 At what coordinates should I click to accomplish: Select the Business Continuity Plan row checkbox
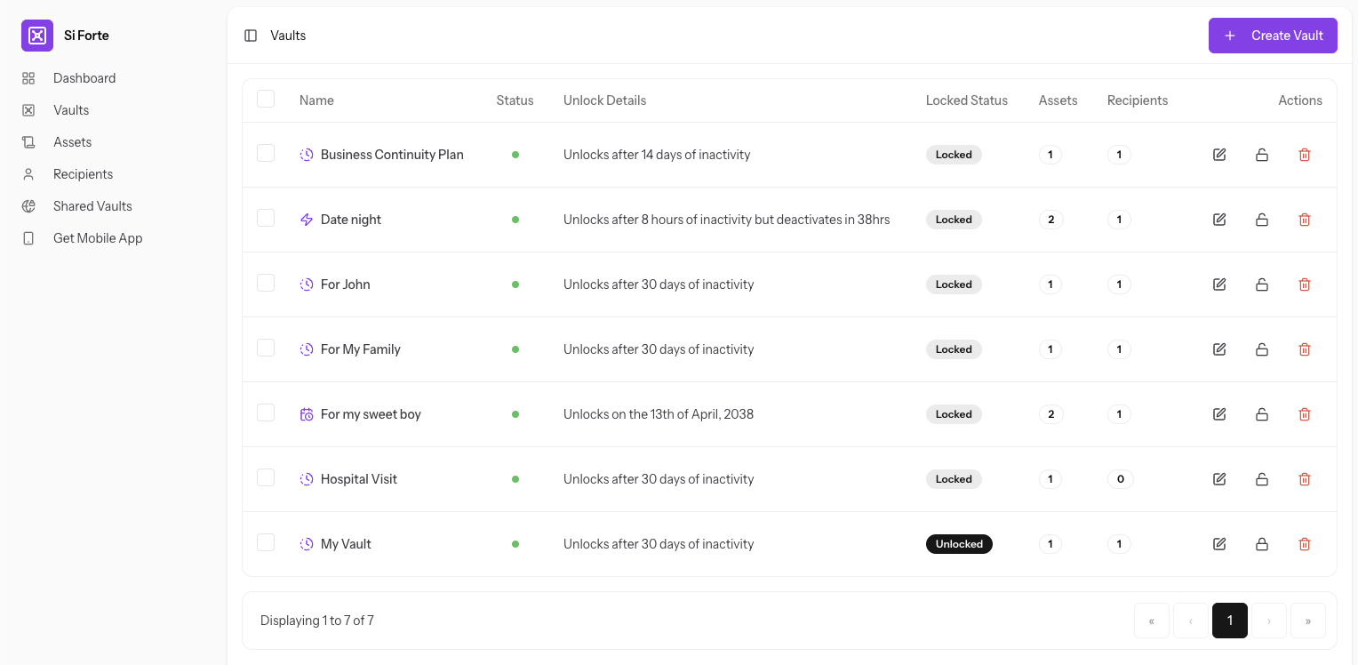click(266, 153)
